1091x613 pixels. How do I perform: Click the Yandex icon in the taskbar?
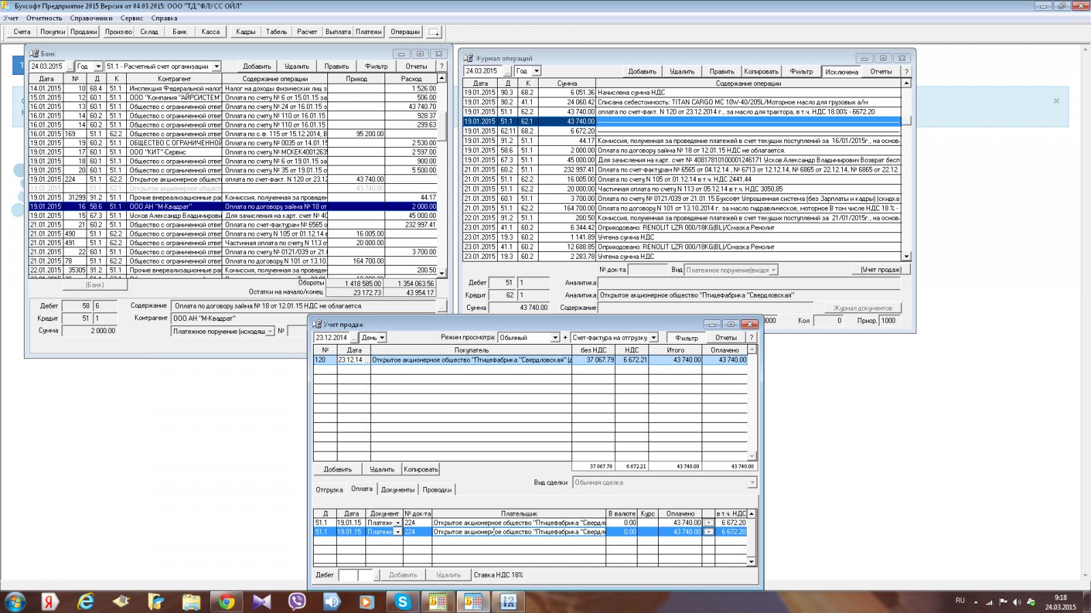point(50,601)
